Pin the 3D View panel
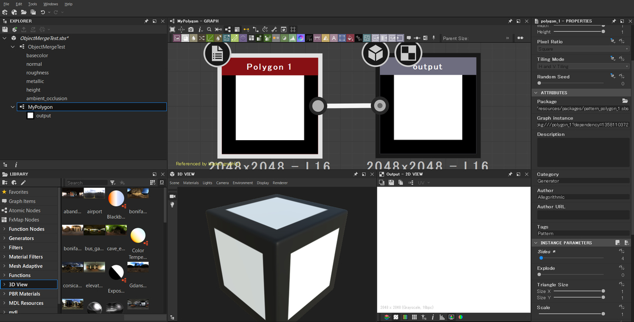The height and width of the screenshot is (322, 634). click(x=356, y=174)
